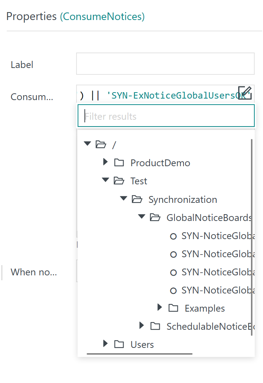263x383 pixels.
Task: Select the second SYN-NoticeGlobal board circle
Action: pyautogui.click(x=173, y=254)
